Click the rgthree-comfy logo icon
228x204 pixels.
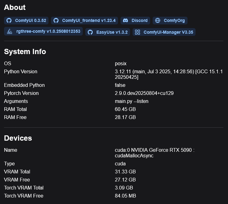tap(10, 32)
